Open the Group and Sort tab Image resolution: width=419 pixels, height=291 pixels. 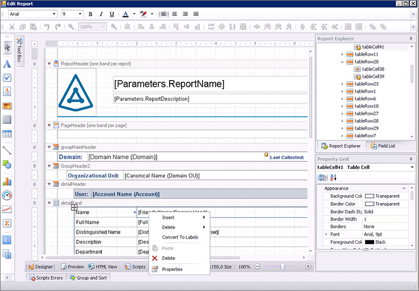[88, 278]
